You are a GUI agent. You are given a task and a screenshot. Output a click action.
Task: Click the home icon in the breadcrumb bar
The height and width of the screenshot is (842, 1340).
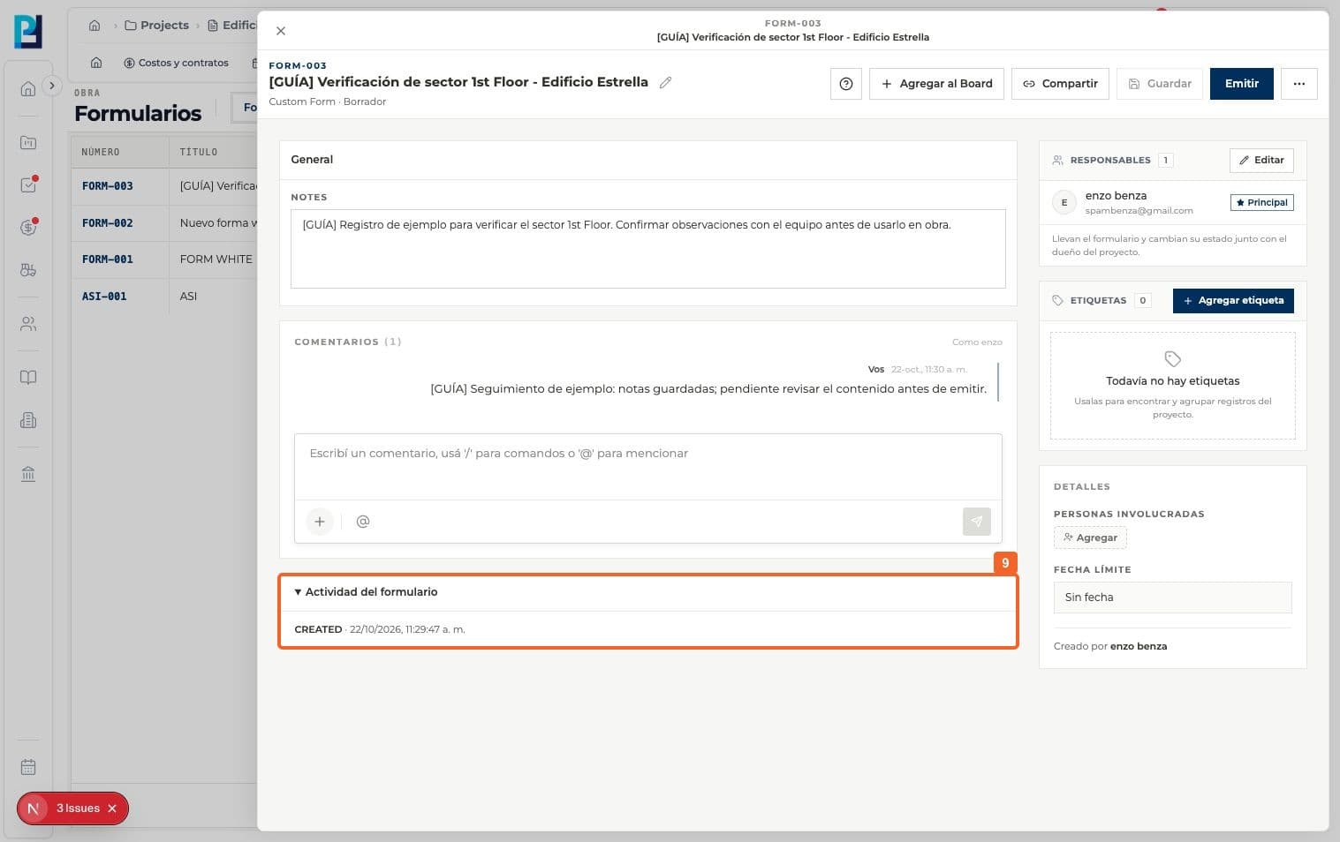pyautogui.click(x=95, y=26)
